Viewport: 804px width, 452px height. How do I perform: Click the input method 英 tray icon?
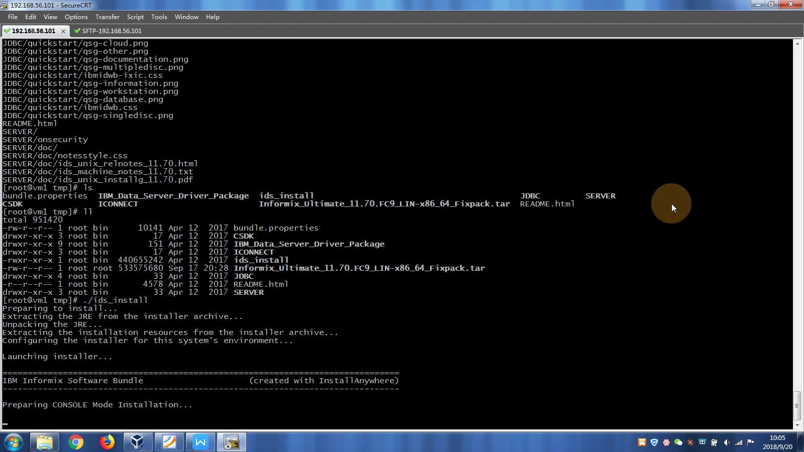pos(642,442)
